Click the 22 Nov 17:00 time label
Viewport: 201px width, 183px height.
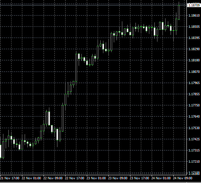coord(75,178)
